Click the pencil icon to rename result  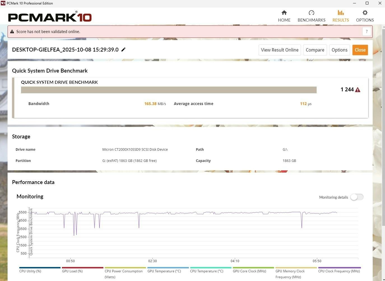[123, 50]
